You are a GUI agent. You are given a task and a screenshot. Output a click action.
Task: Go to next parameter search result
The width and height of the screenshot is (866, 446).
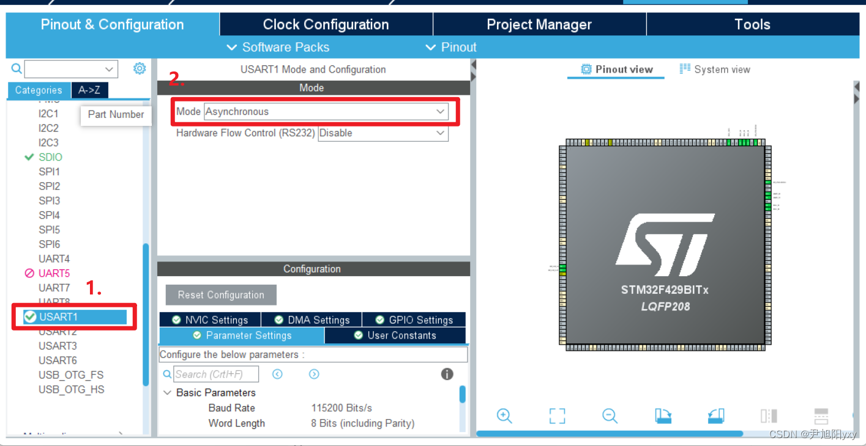point(314,374)
